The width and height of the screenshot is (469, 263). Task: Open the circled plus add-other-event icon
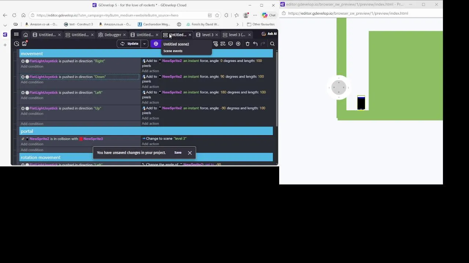pyautogui.click(x=238, y=44)
